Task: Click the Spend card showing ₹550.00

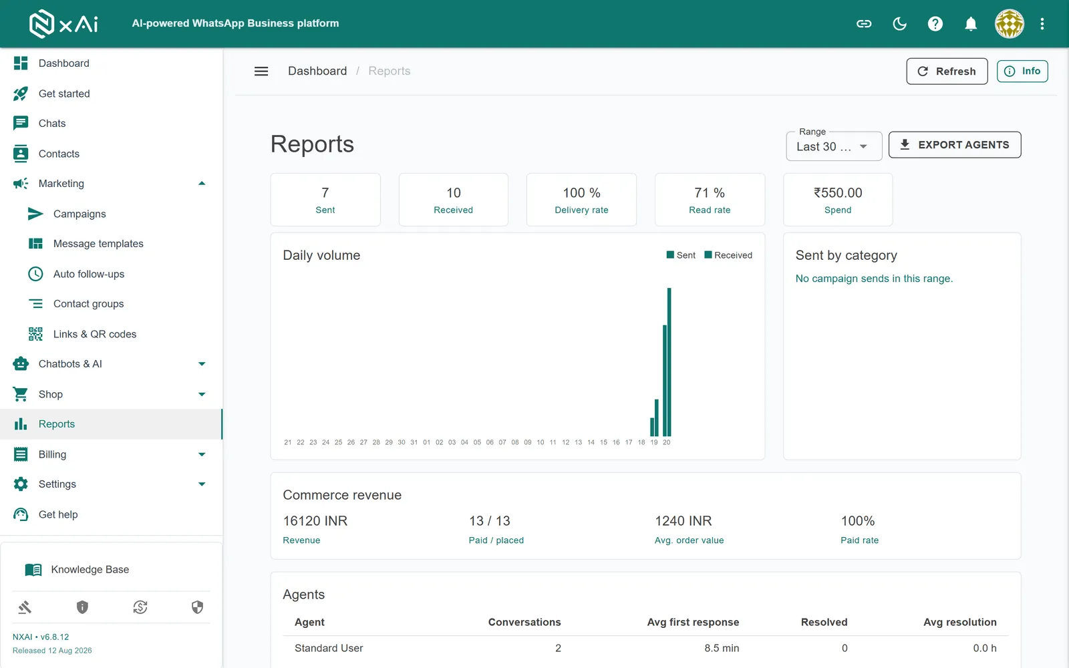Action: [x=838, y=200]
